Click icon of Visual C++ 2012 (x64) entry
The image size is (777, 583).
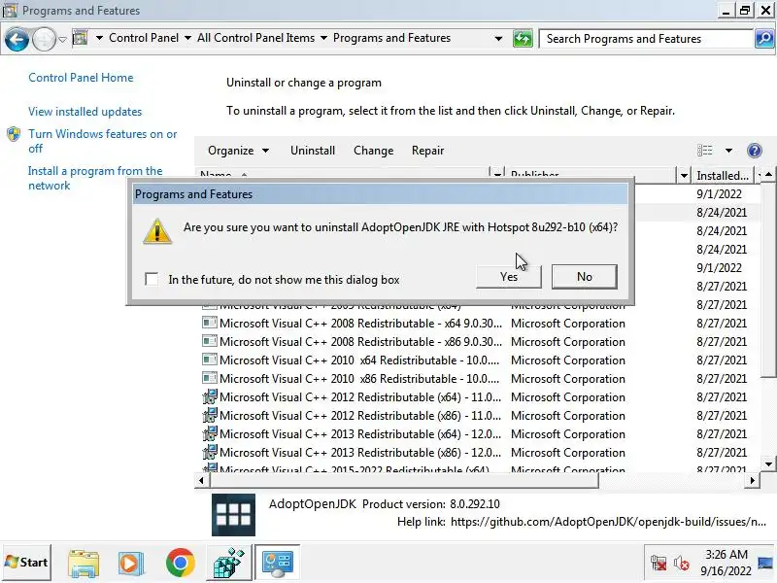(x=210, y=396)
